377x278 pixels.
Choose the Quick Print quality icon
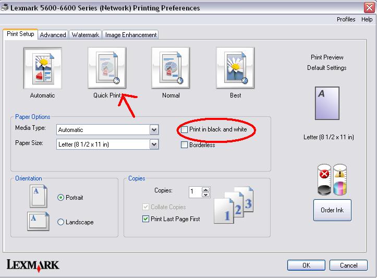107,68
